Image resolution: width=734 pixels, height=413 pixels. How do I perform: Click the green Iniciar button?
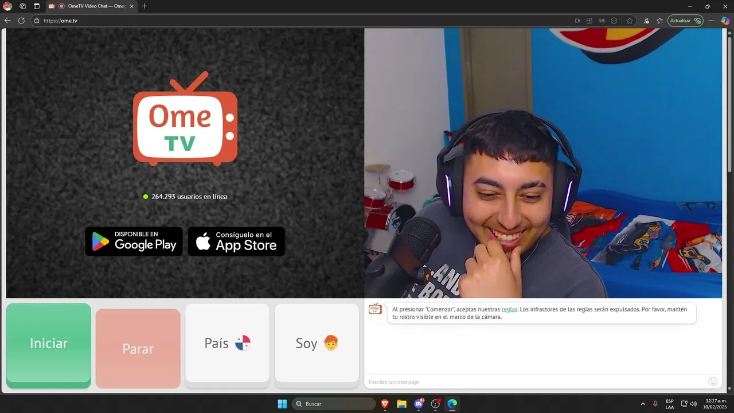coord(49,345)
